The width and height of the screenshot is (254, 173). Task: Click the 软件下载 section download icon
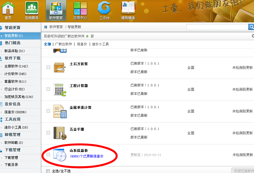(x=1, y=58)
